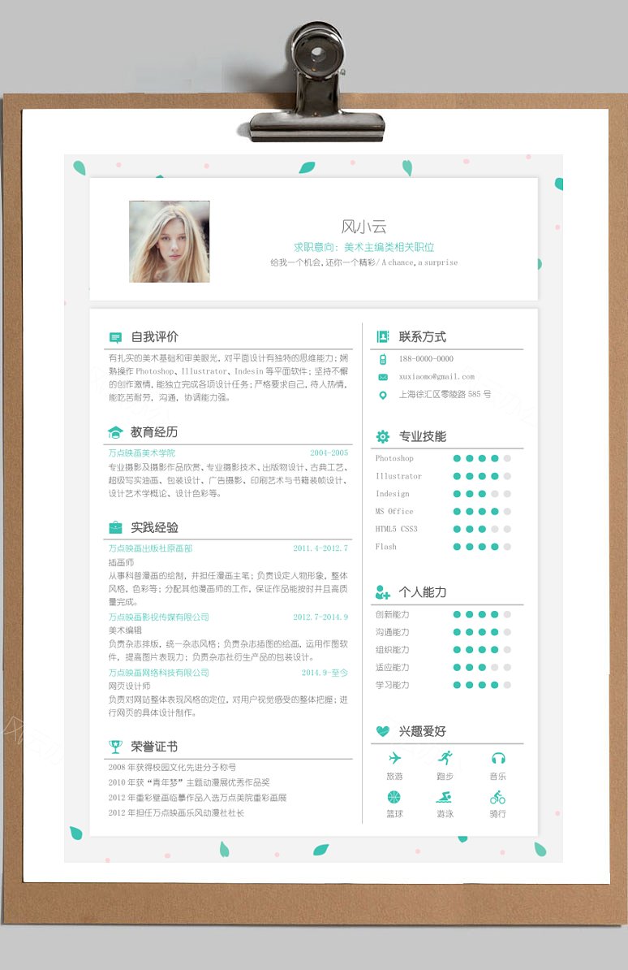Image resolution: width=628 pixels, height=970 pixels.
Task: Click the 2008 年获得校园文化先进分子称号 line
Action: (x=173, y=767)
